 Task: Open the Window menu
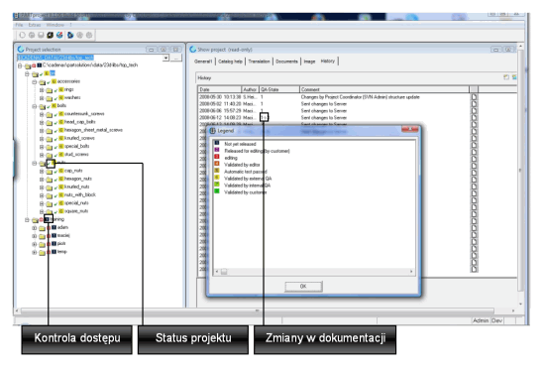tap(54, 25)
